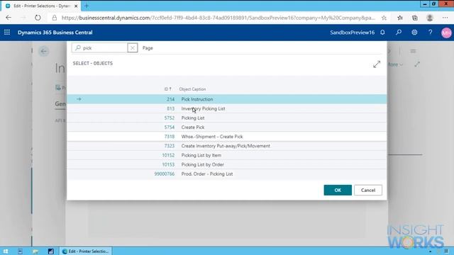
Task: Click the browser back button
Action: coord(9,18)
